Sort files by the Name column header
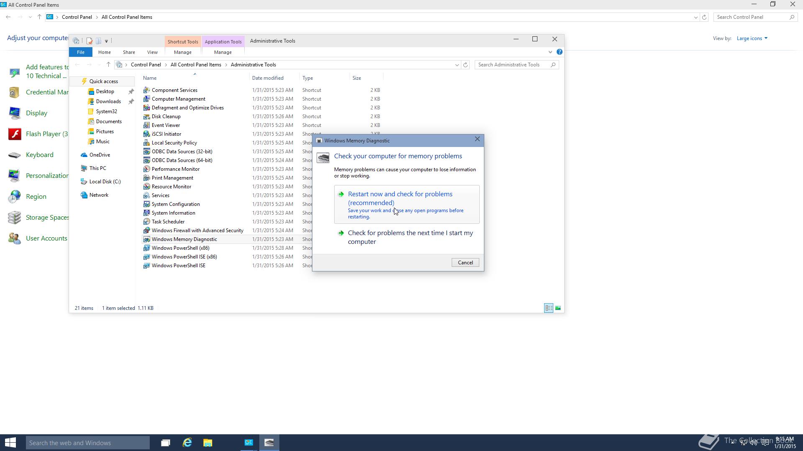Screen dimensions: 803x451 pos(195,78)
